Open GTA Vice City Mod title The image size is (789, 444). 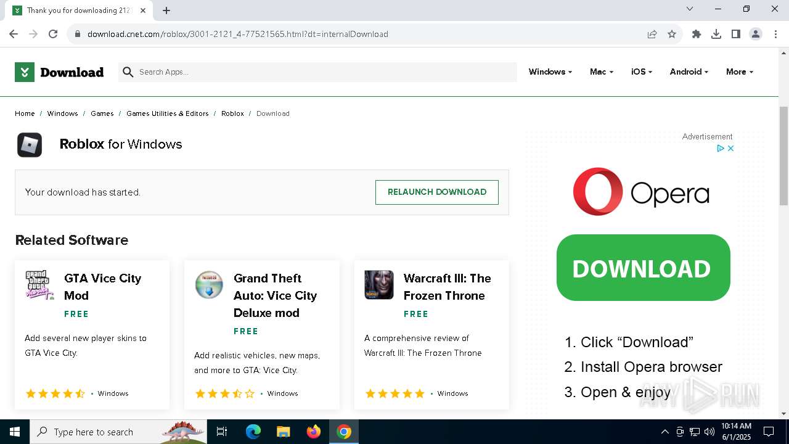(102, 287)
